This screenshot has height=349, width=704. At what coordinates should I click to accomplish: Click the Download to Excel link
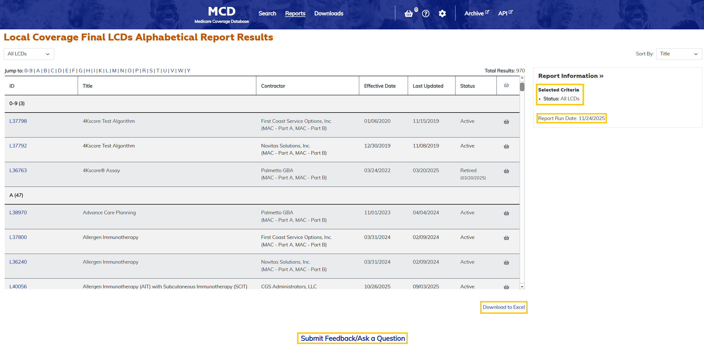(503, 307)
